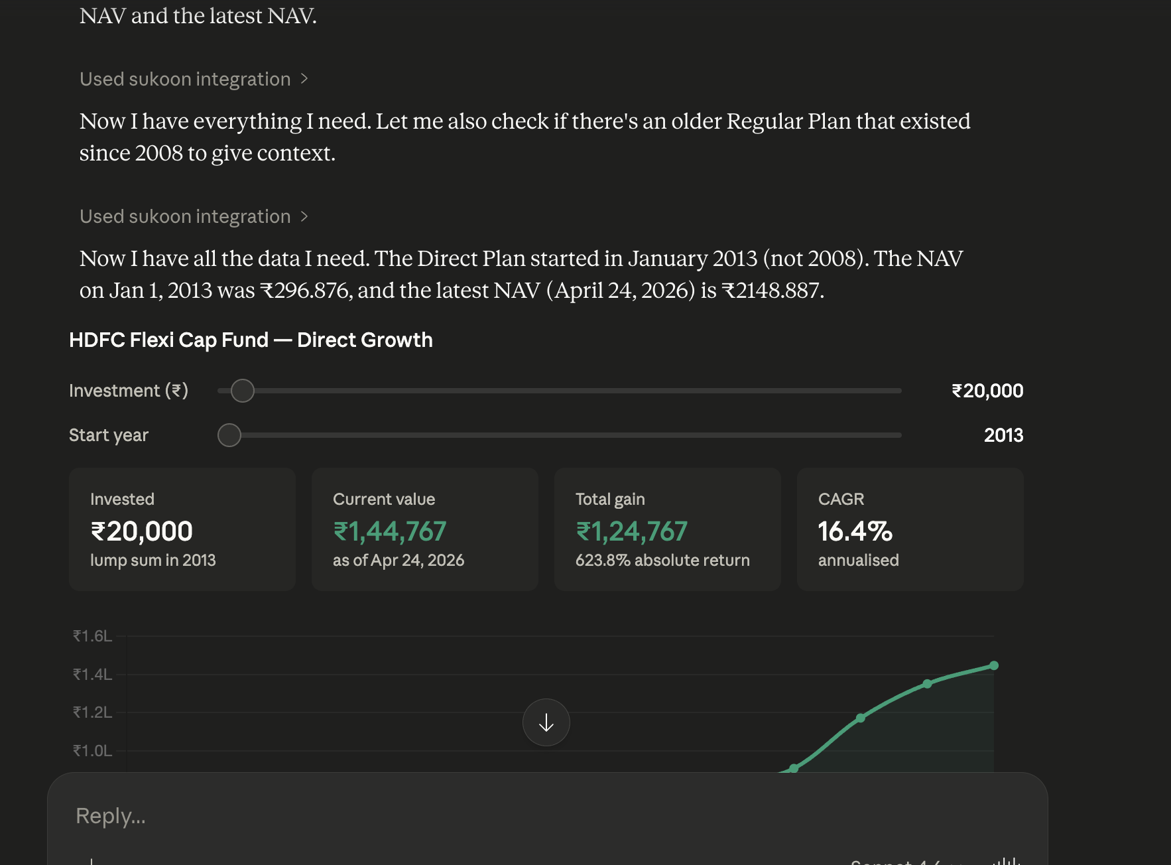Expand the second 'Used sukoon integration' row
The image size is (1171, 865).
point(194,216)
